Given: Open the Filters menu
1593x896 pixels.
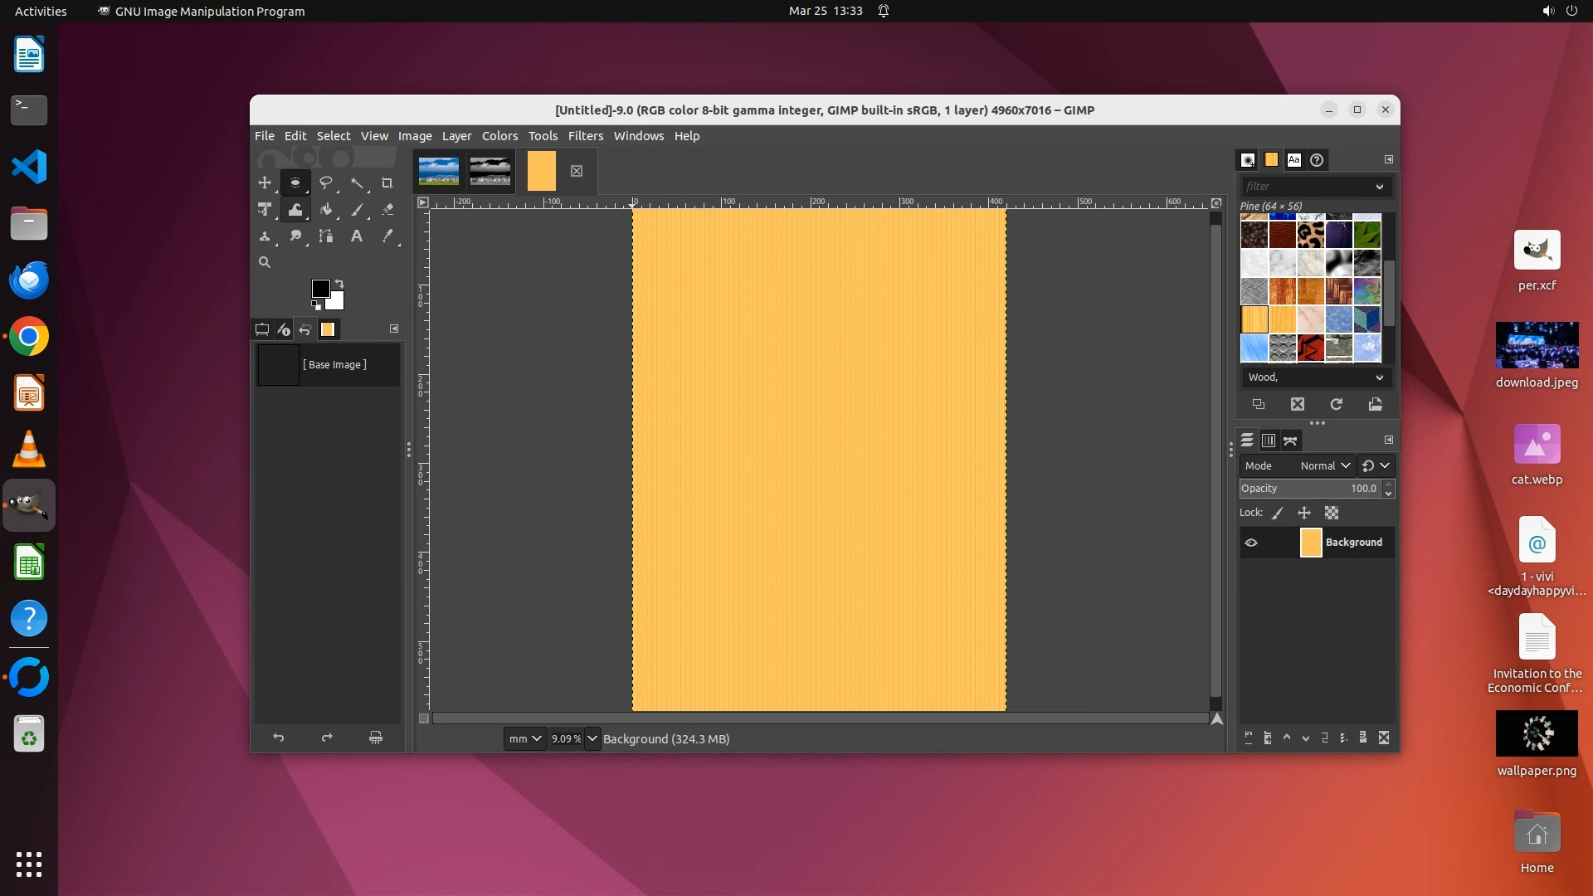Looking at the screenshot, I should (x=585, y=136).
